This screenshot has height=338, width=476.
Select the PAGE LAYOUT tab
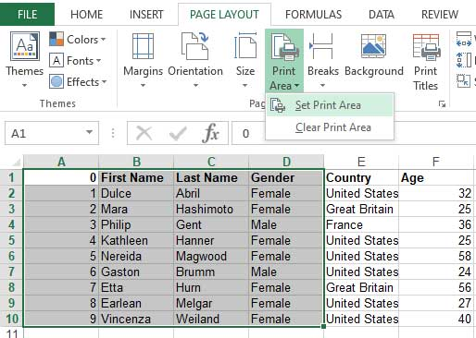[224, 14]
